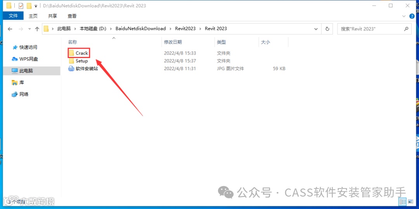
Task: Switch to large icons view layout
Action: pos(410,202)
